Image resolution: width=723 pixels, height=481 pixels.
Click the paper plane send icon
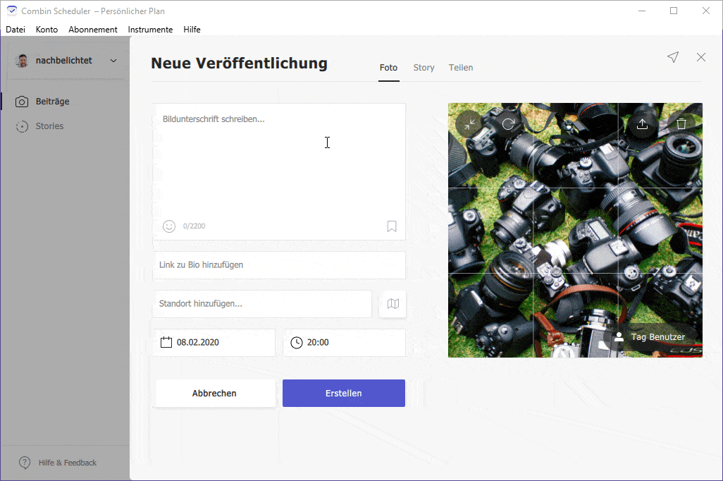[x=673, y=58]
